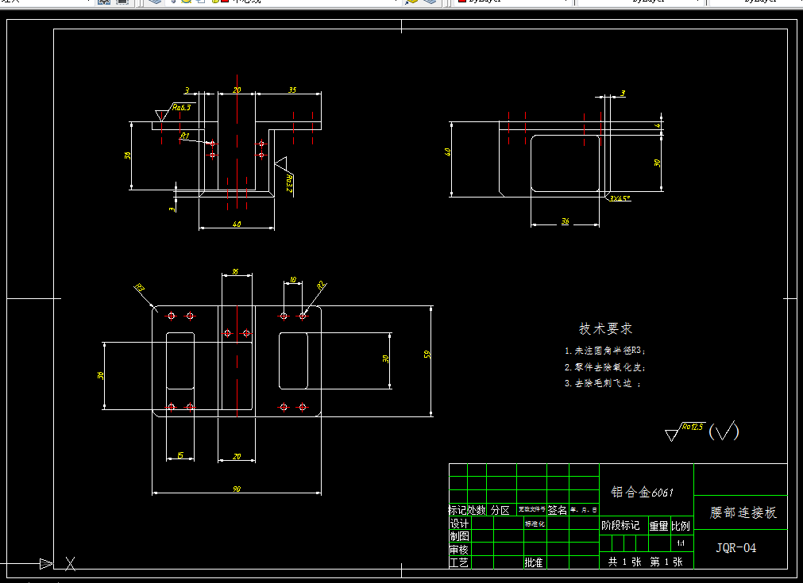Click the Ra6.3 roughness annotation
Image resolution: width=803 pixels, height=583 pixels.
click(181, 107)
